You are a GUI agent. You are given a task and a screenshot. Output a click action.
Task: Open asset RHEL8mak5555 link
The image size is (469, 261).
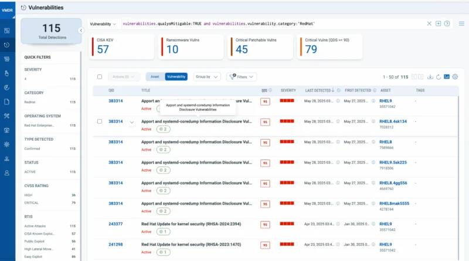point(394,204)
